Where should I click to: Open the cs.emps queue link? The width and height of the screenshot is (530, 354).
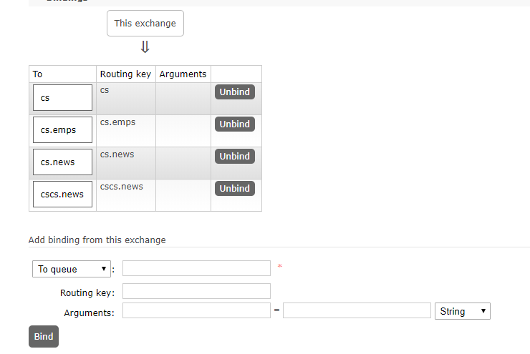point(58,130)
